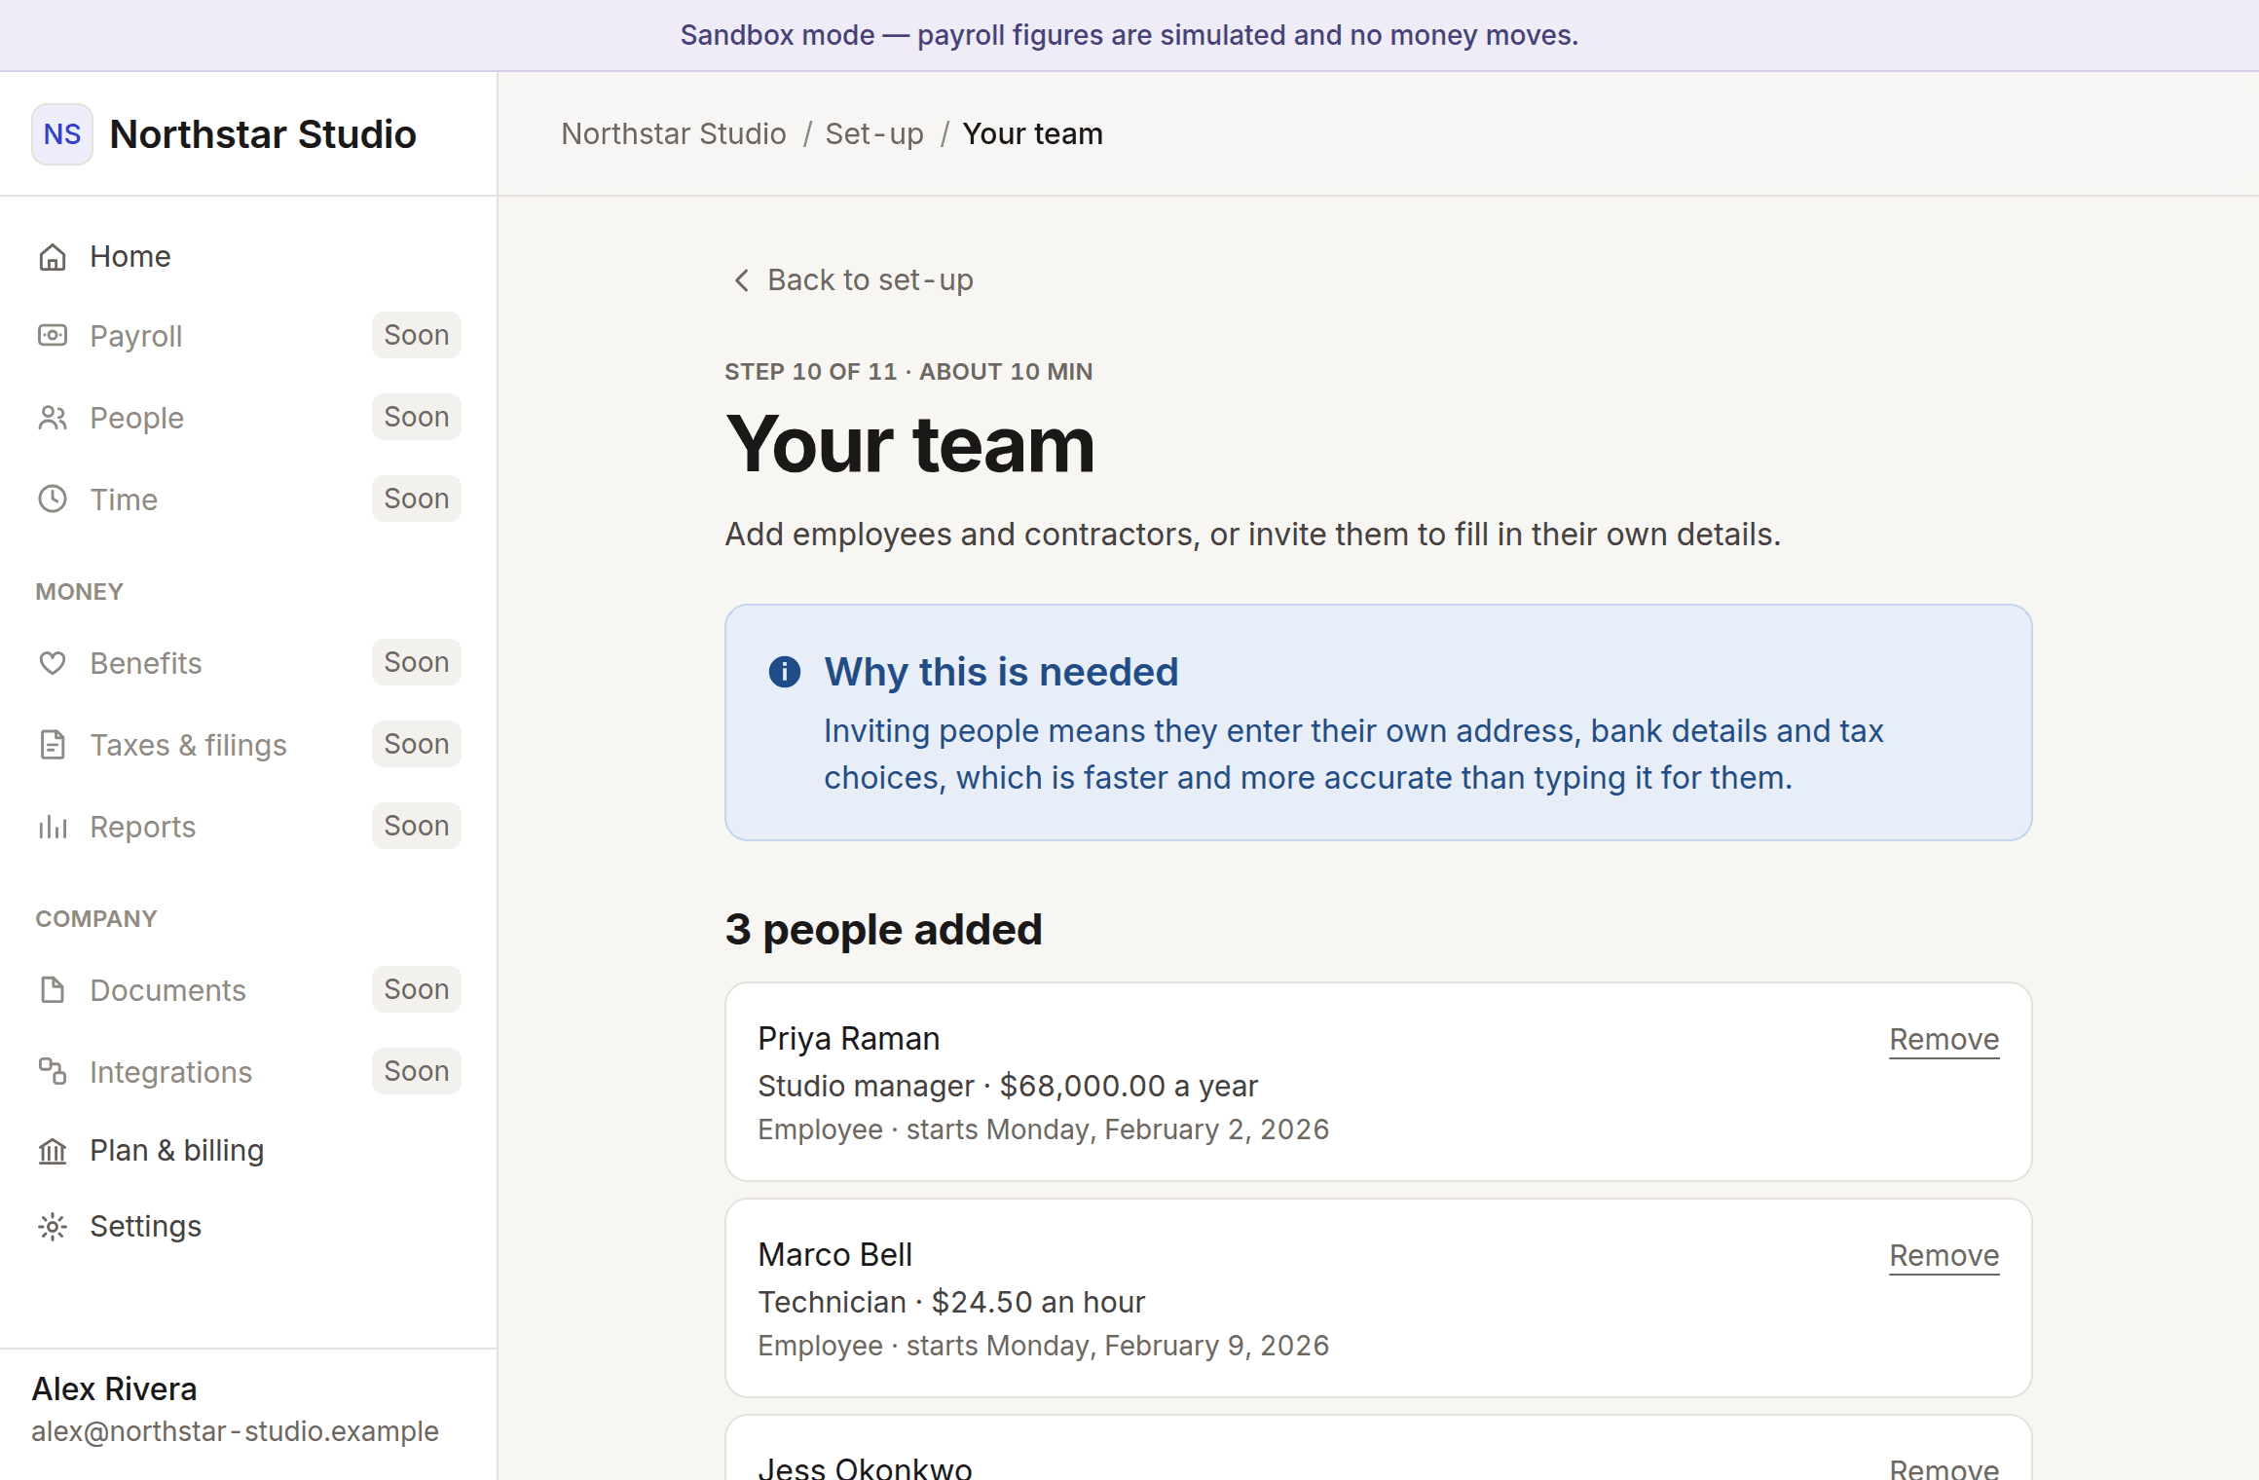Viewport: 2259px width, 1480px height.
Task: Go to Benefits in the sidebar
Action: coord(248,663)
